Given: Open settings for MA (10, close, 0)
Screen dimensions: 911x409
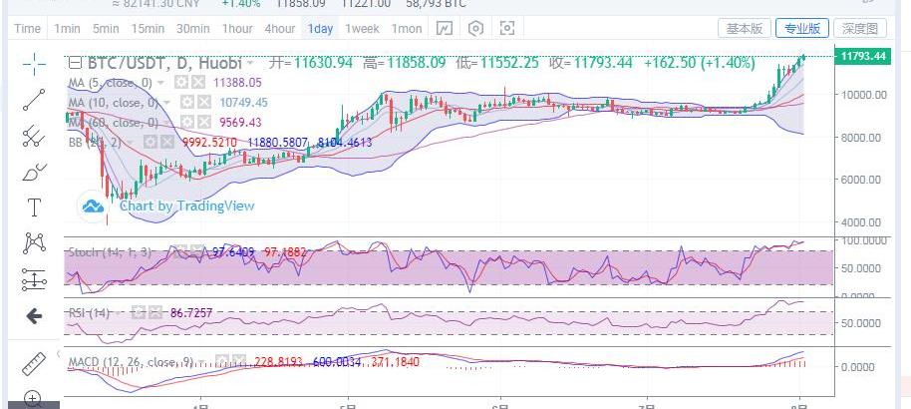Looking at the screenshot, I should [x=186, y=103].
